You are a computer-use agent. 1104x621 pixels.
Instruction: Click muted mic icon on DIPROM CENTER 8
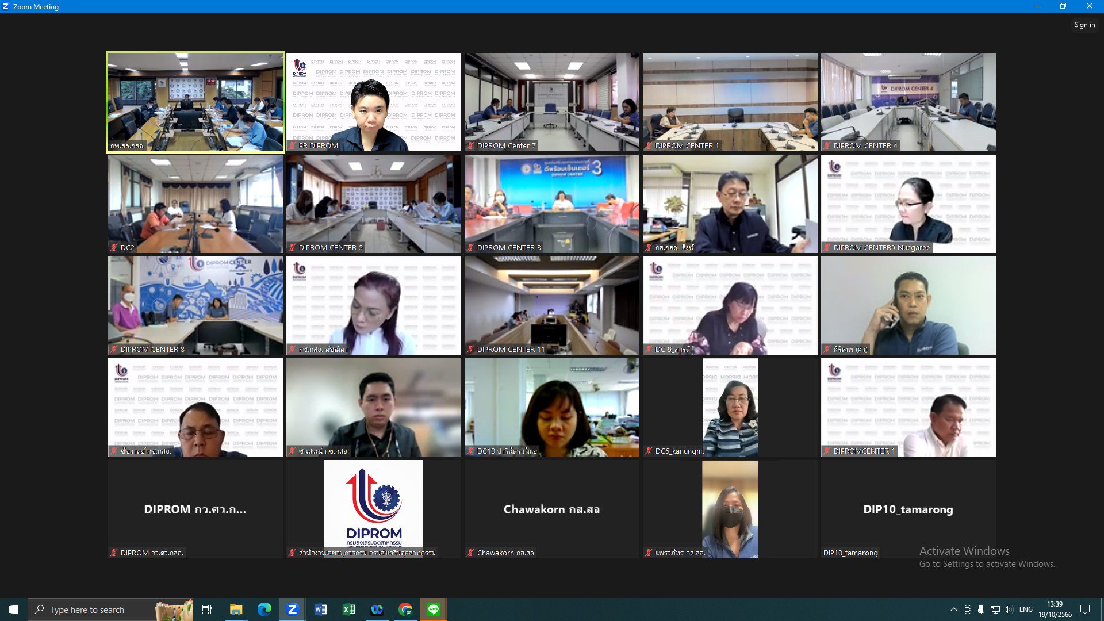(x=114, y=350)
